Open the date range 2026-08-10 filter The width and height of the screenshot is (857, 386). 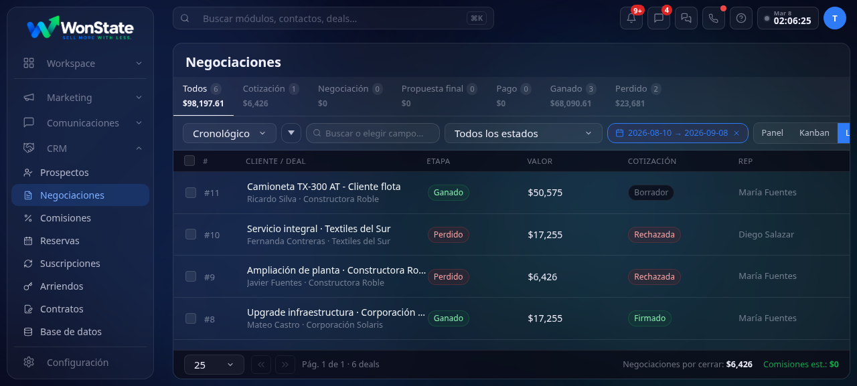coord(678,133)
